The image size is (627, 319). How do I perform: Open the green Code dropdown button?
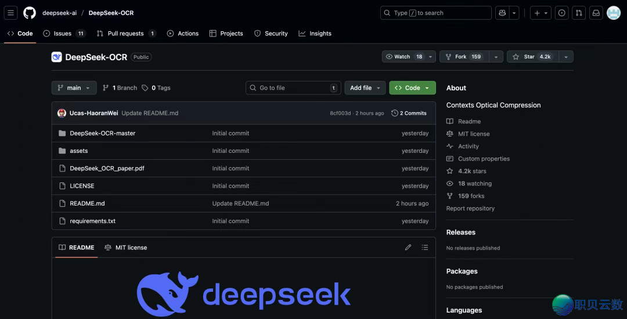point(412,88)
